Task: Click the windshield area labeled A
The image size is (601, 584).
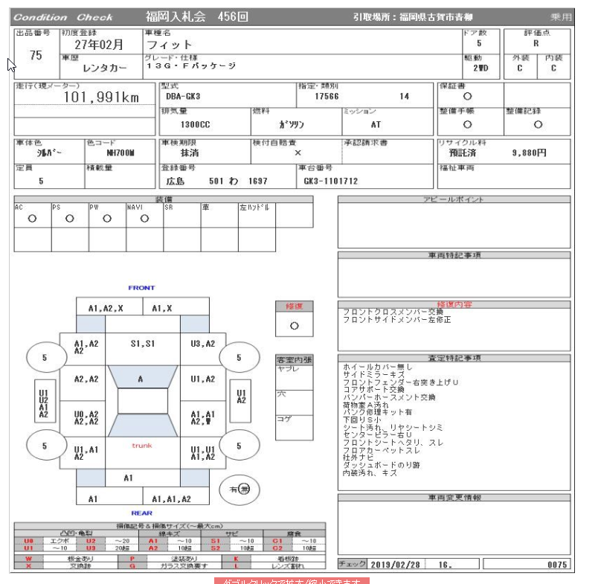Action: [141, 379]
